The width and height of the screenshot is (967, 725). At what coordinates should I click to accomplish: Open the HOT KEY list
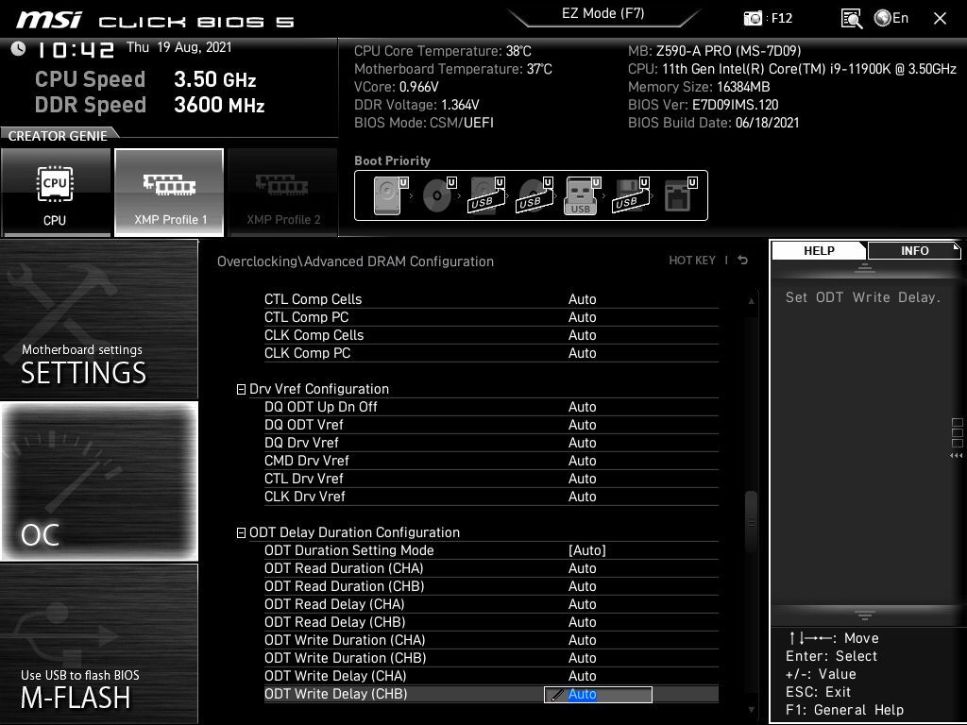pos(692,261)
